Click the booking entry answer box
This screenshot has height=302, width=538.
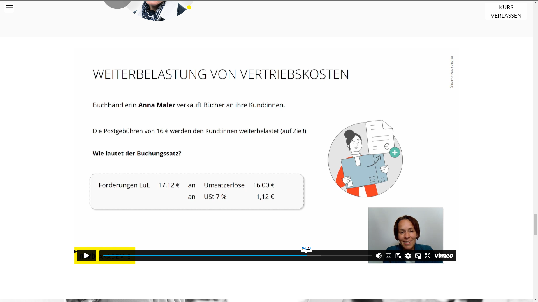(x=197, y=191)
